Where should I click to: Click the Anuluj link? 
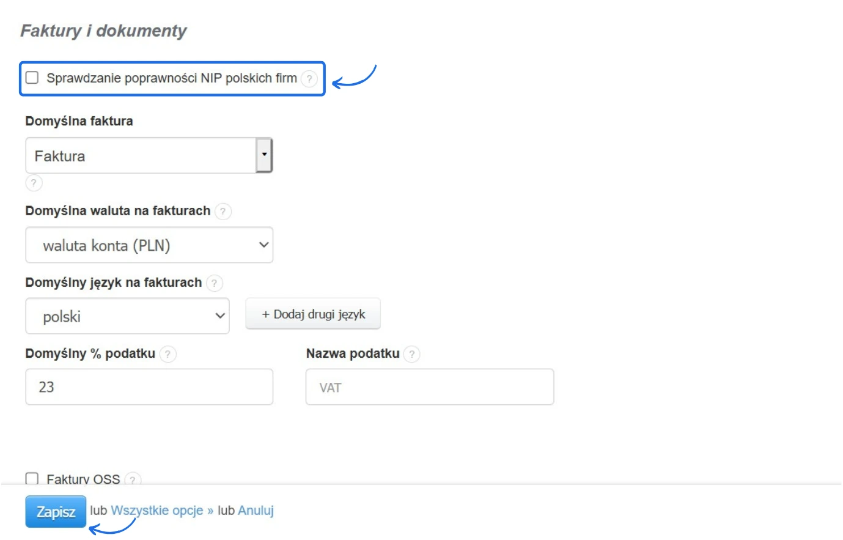[256, 511]
